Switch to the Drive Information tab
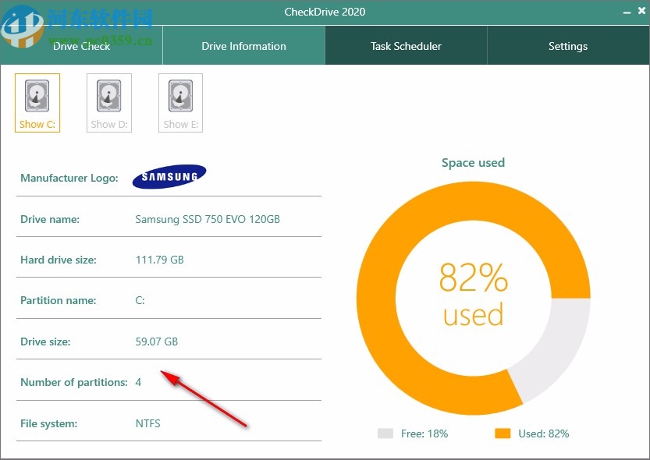The width and height of the screenshot is (650, 460). [x=243, y=46]
